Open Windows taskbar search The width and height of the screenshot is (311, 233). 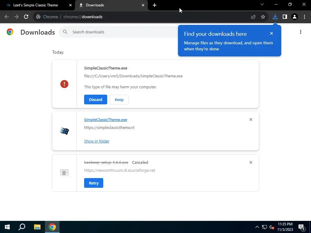(x=22, y=227)
